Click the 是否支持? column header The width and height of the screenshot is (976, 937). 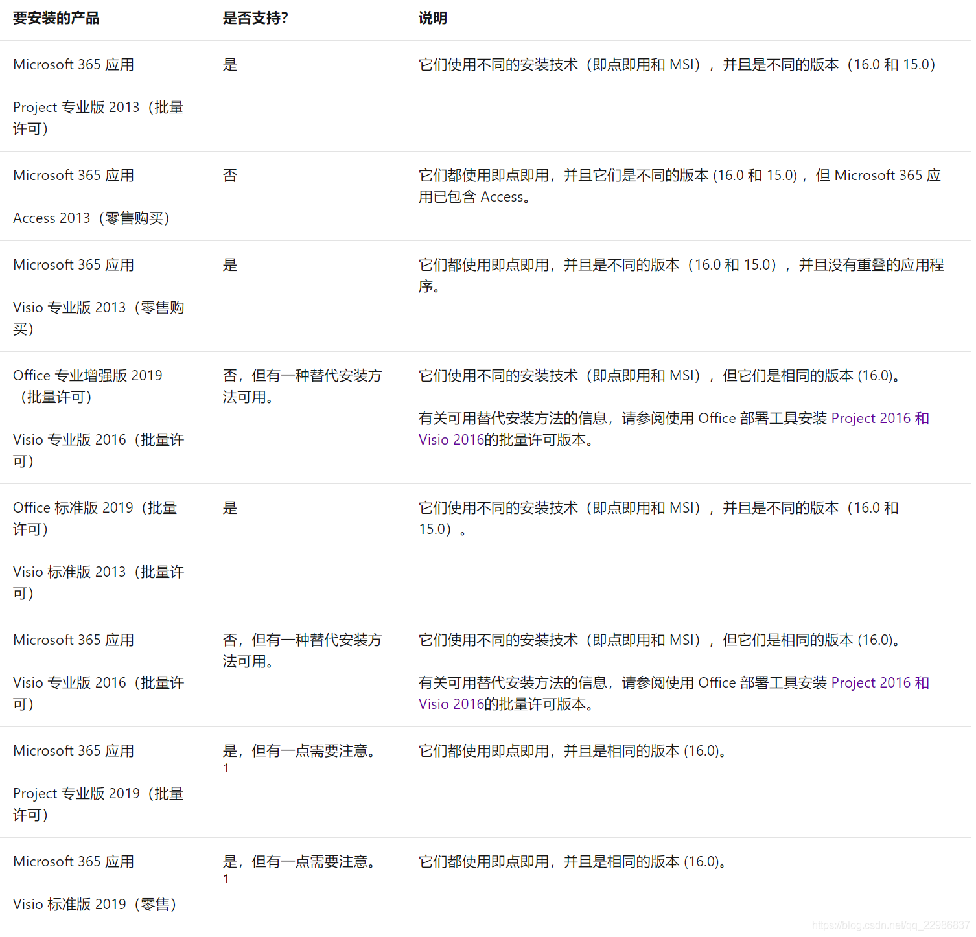255,18
